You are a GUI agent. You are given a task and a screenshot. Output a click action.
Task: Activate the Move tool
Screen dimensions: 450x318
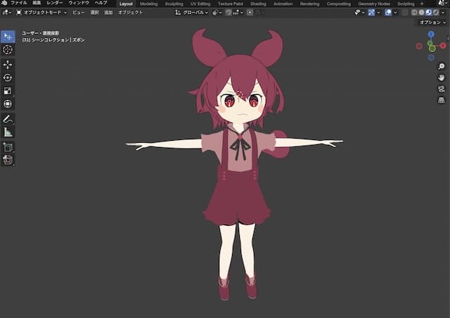pyautogui.click(x=8, y=64)
